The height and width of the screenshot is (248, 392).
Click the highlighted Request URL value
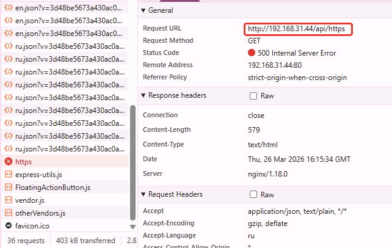pos(300,29)
